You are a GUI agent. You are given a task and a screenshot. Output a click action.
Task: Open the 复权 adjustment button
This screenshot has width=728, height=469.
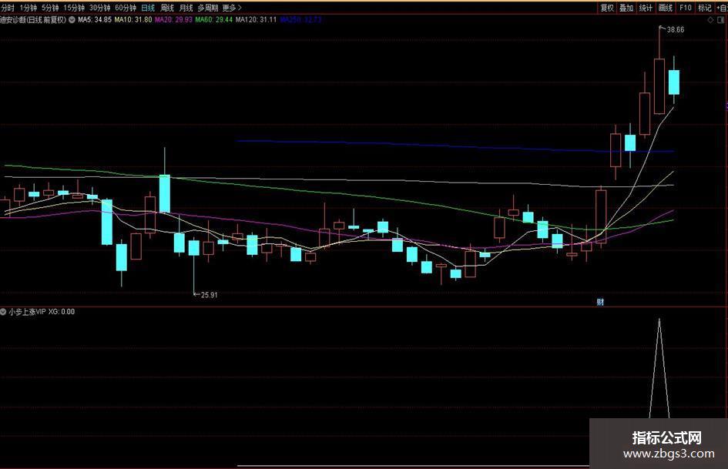pos(607,8)
